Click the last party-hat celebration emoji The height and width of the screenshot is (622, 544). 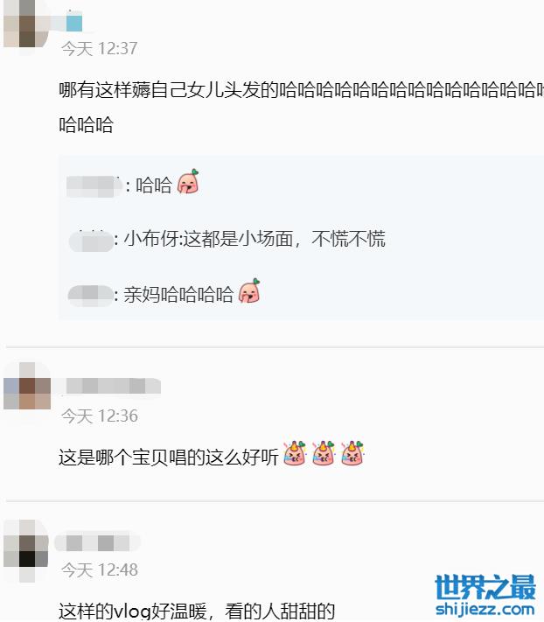point(352,452)
